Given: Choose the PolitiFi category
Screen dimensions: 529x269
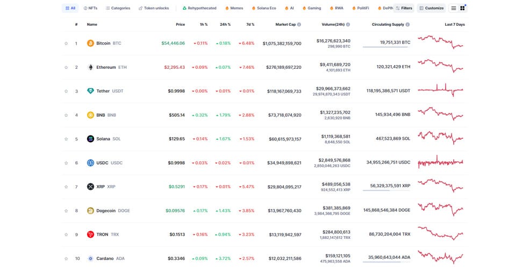Looking at the screenshot, I should (x=361, y=8).
